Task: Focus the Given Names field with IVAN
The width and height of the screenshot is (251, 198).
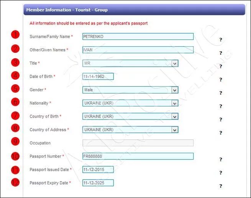Action: click(x=138, y=50)
